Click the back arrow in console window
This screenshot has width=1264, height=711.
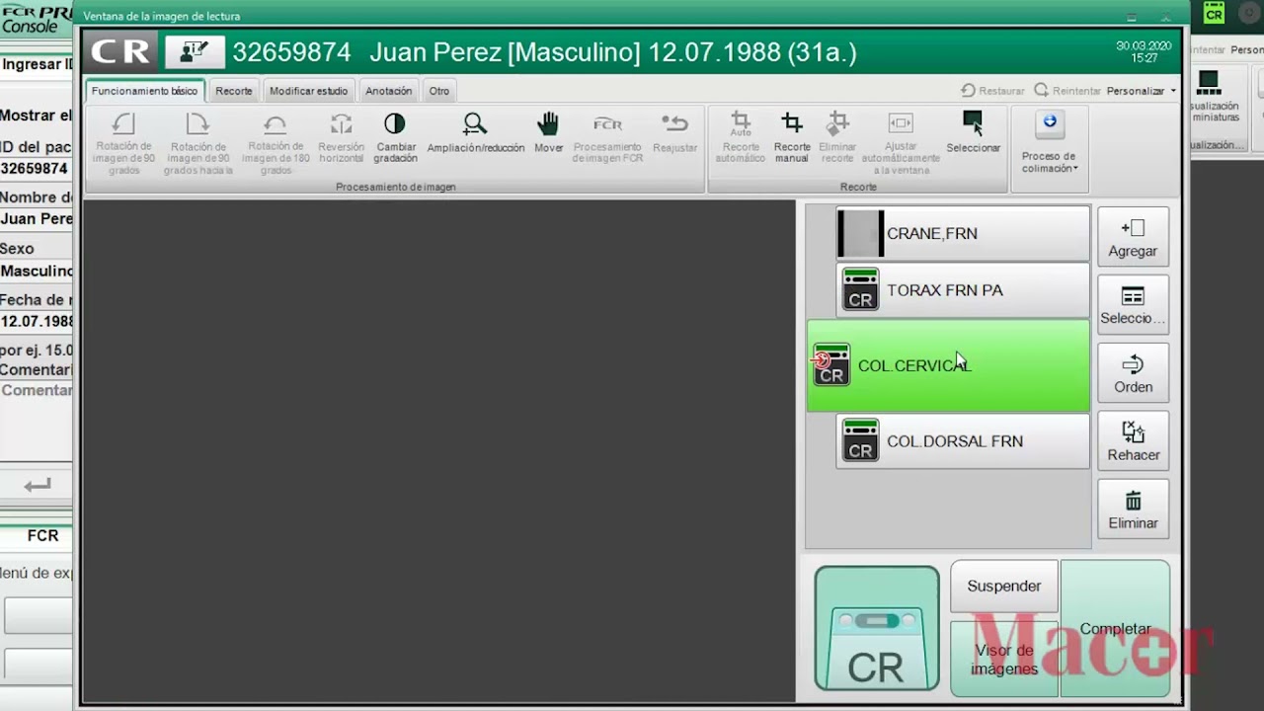pos(38,485)
